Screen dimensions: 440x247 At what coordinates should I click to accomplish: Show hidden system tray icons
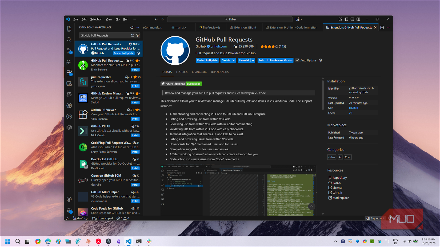335,241
